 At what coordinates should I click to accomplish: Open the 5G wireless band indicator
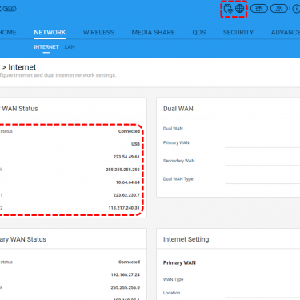point(279,9)
